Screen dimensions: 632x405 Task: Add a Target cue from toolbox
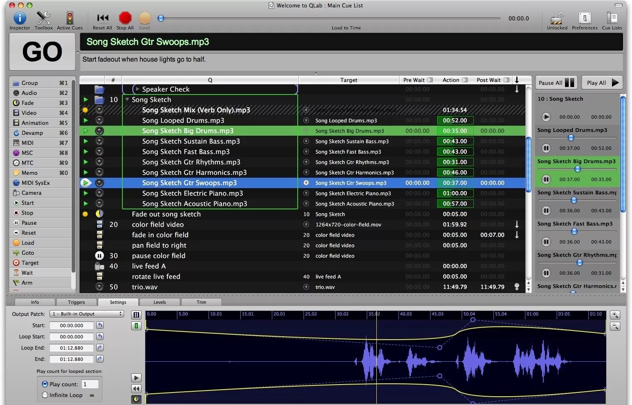coord(40,263)
